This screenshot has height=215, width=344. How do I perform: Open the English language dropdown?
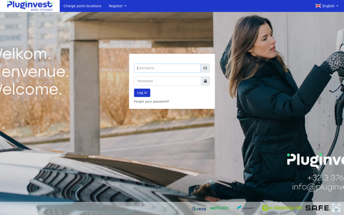click(327, 6)
